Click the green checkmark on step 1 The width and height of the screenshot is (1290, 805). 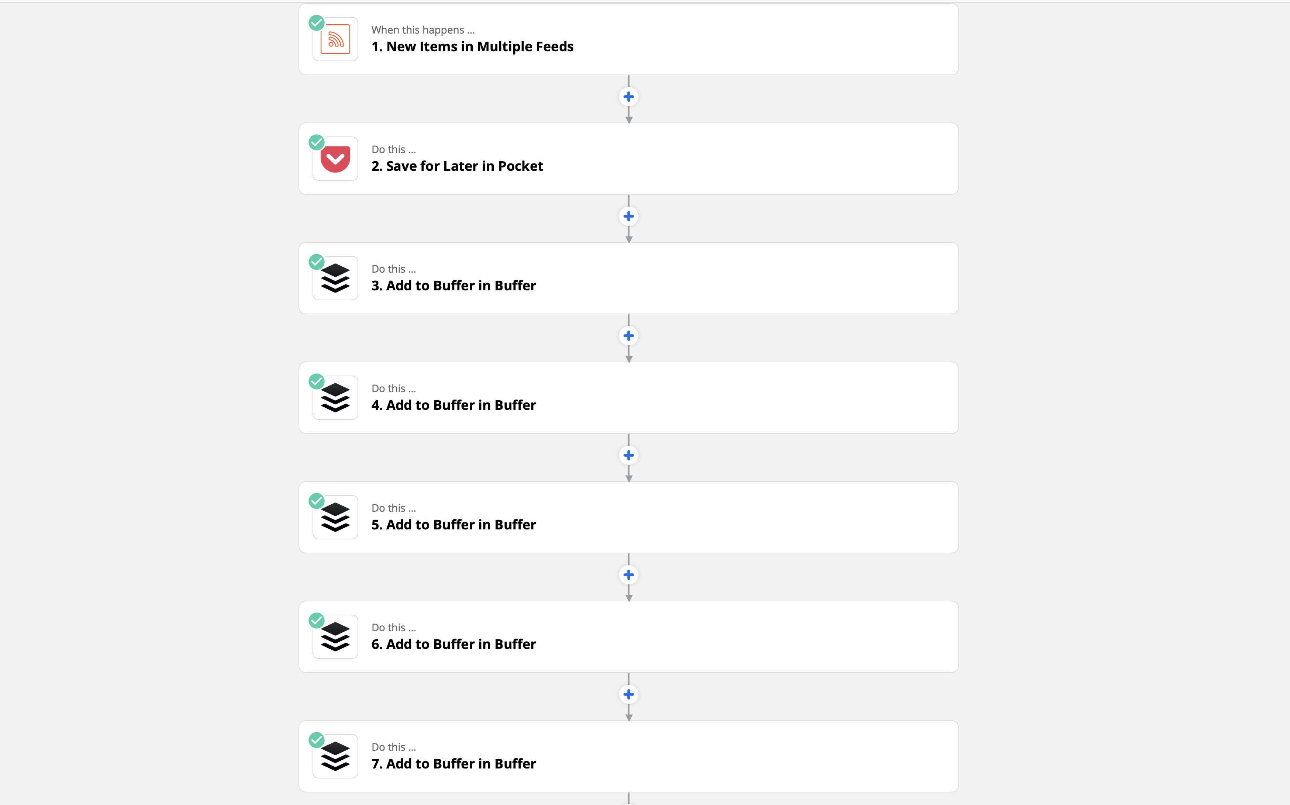(317, 23)
